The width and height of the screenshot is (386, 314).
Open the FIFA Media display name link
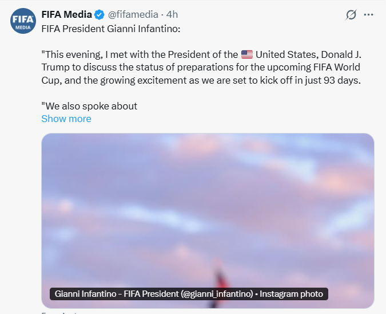(66, 15)
